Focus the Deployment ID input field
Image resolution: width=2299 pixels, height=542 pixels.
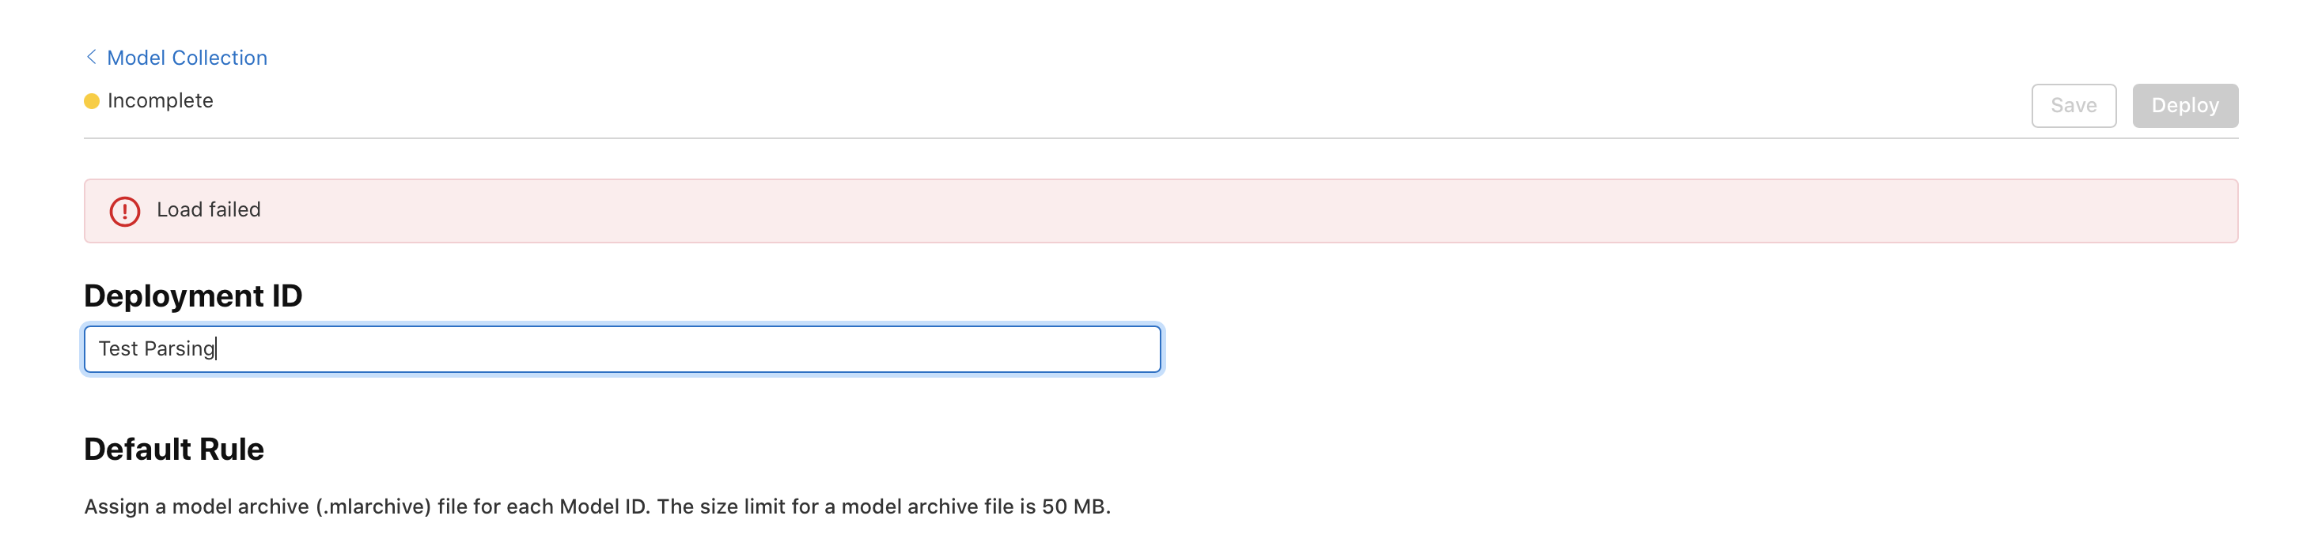[x=622, y=348]
